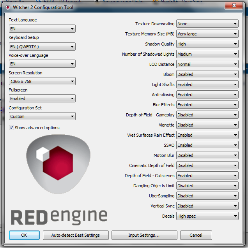The image size is (248, 248).
Task: Open the Input Settings dialog
Action: [144, 235]
